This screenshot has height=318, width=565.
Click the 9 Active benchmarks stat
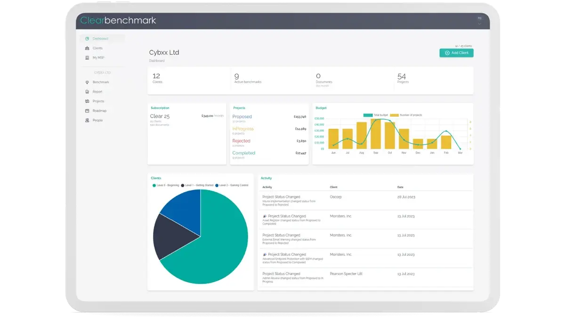click(248, 78)
